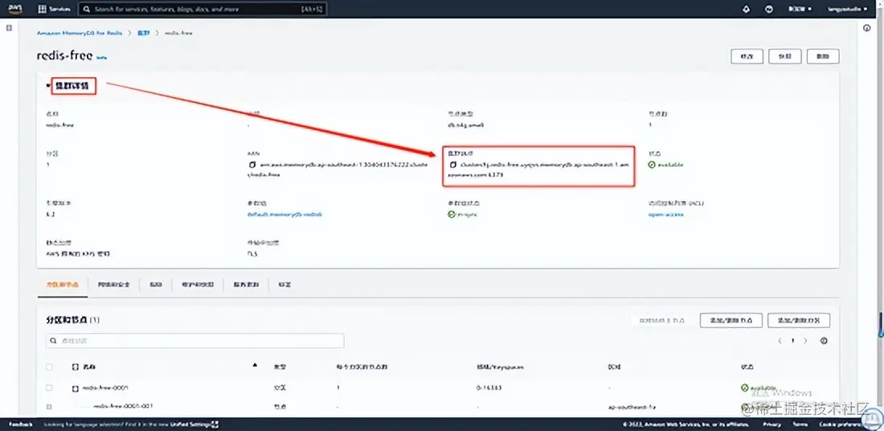Open the table preferences gear icon
This screenshot has width=884, height=431.
coord(825,341)
